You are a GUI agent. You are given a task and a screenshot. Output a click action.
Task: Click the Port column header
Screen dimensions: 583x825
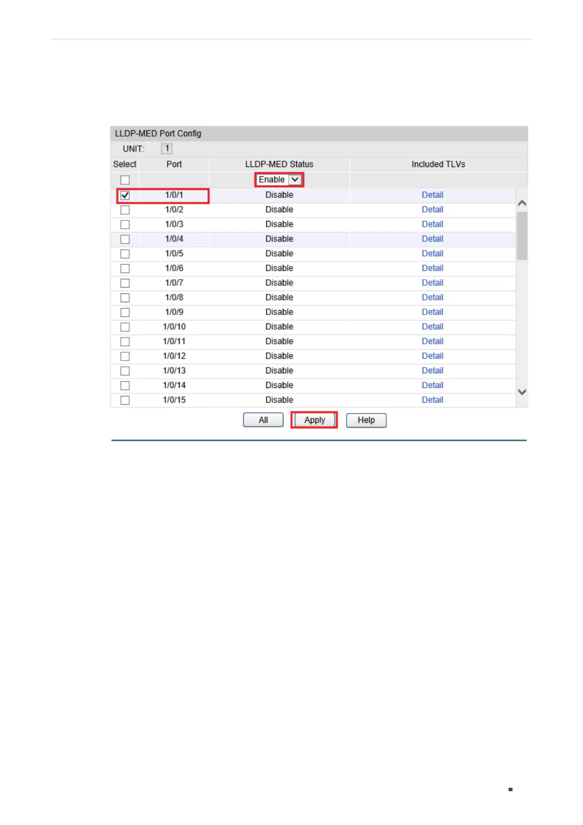pos(174,165)
